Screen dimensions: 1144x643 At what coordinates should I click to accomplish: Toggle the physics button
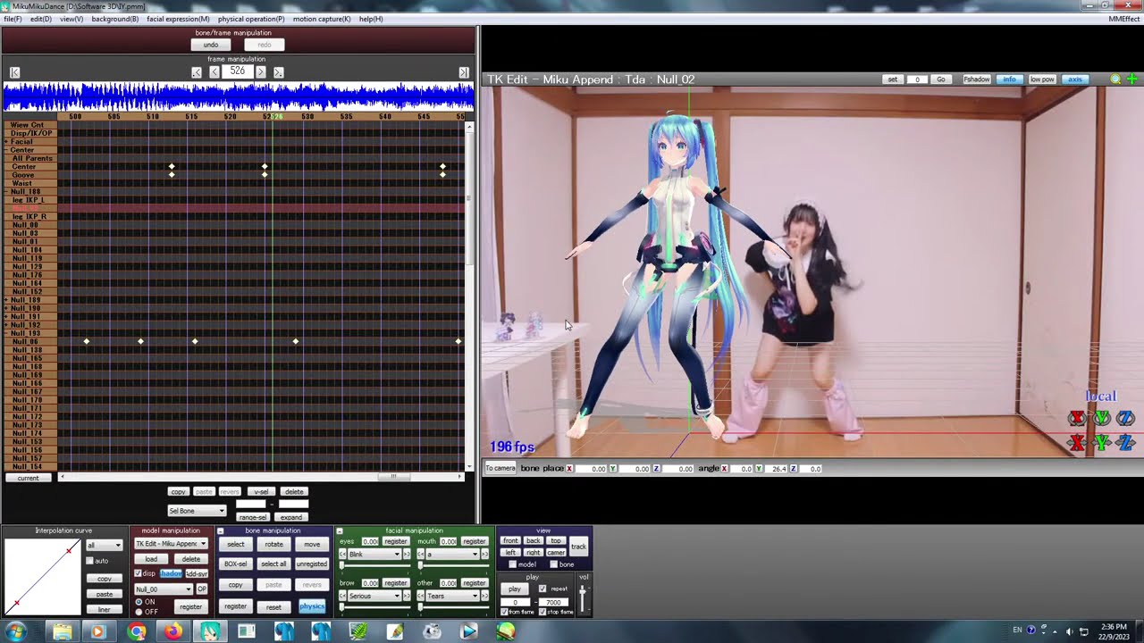[312, 606]
